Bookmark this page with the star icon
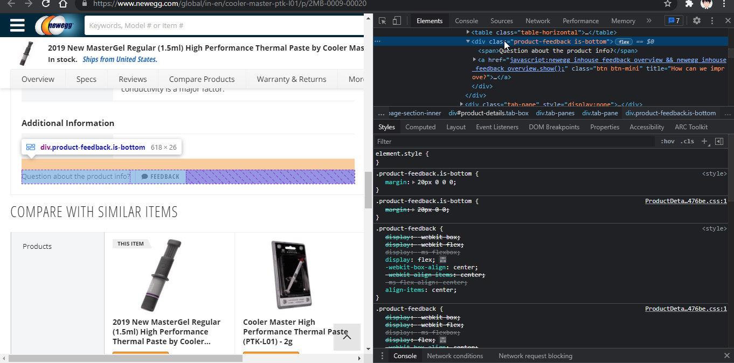The height and width of the screenshot is (363, 734). tap(668, 4)
